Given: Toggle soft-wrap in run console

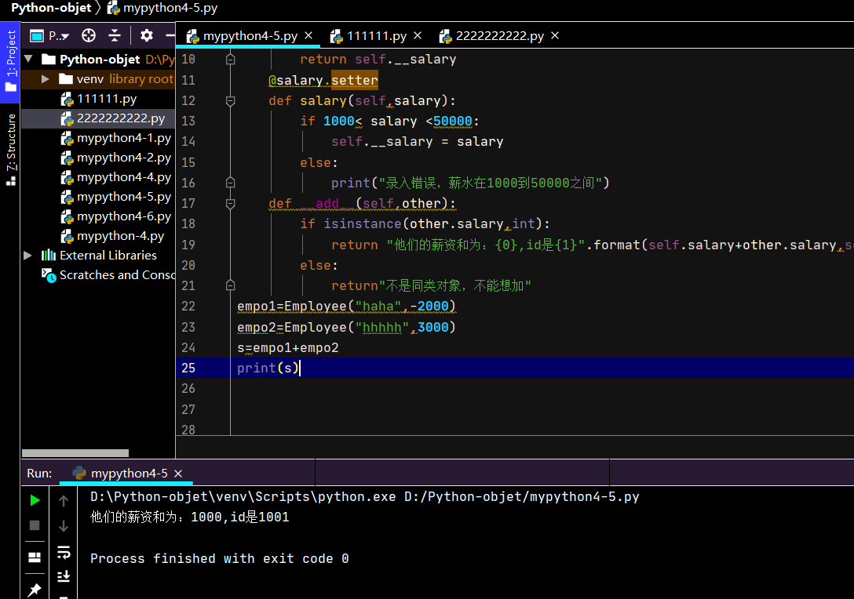Looking at the screenshot, I should [64, 552].
